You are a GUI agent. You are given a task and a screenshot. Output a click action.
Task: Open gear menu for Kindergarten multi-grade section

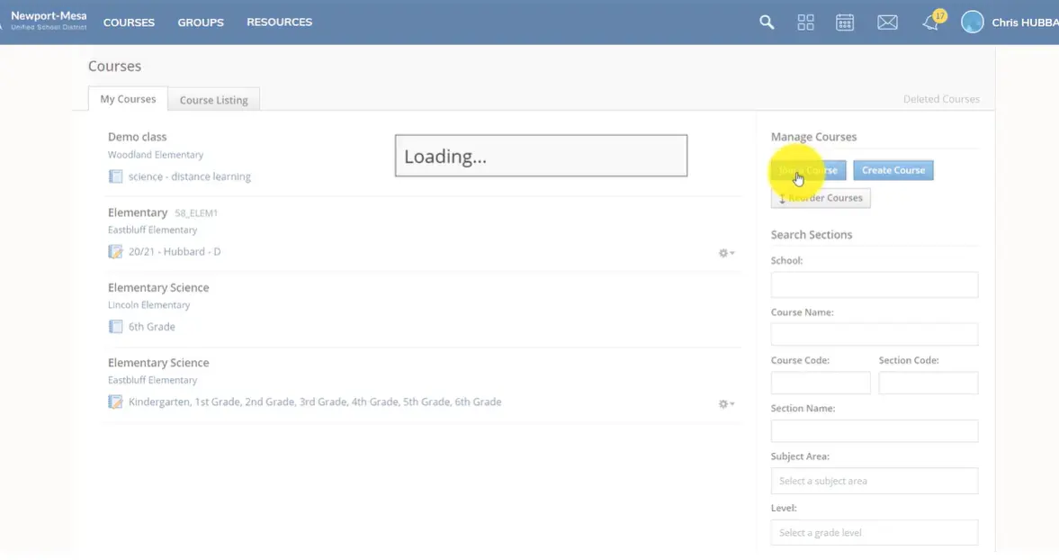click(725, 403)
